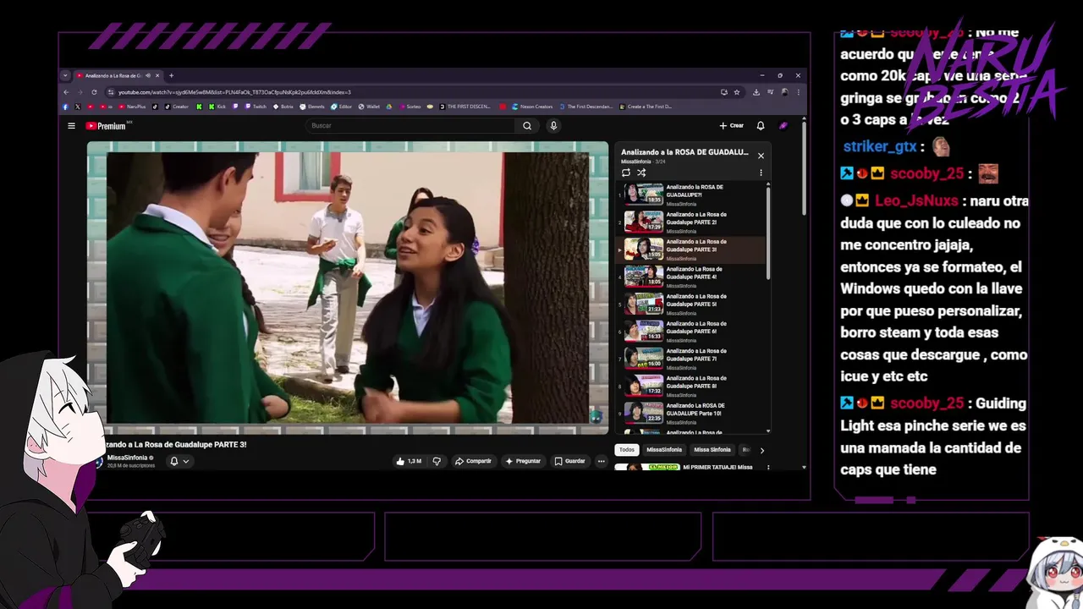Open the YouTube account avatar menu
The image size is (1083, 609).
click(x=783, y=126)
